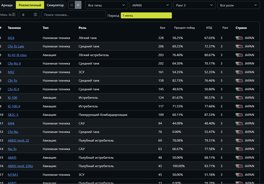Focus the numeric field showing 0

[x=30, y=15]
